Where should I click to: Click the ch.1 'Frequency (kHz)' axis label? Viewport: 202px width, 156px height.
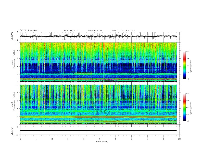click(x=14, y=59)
